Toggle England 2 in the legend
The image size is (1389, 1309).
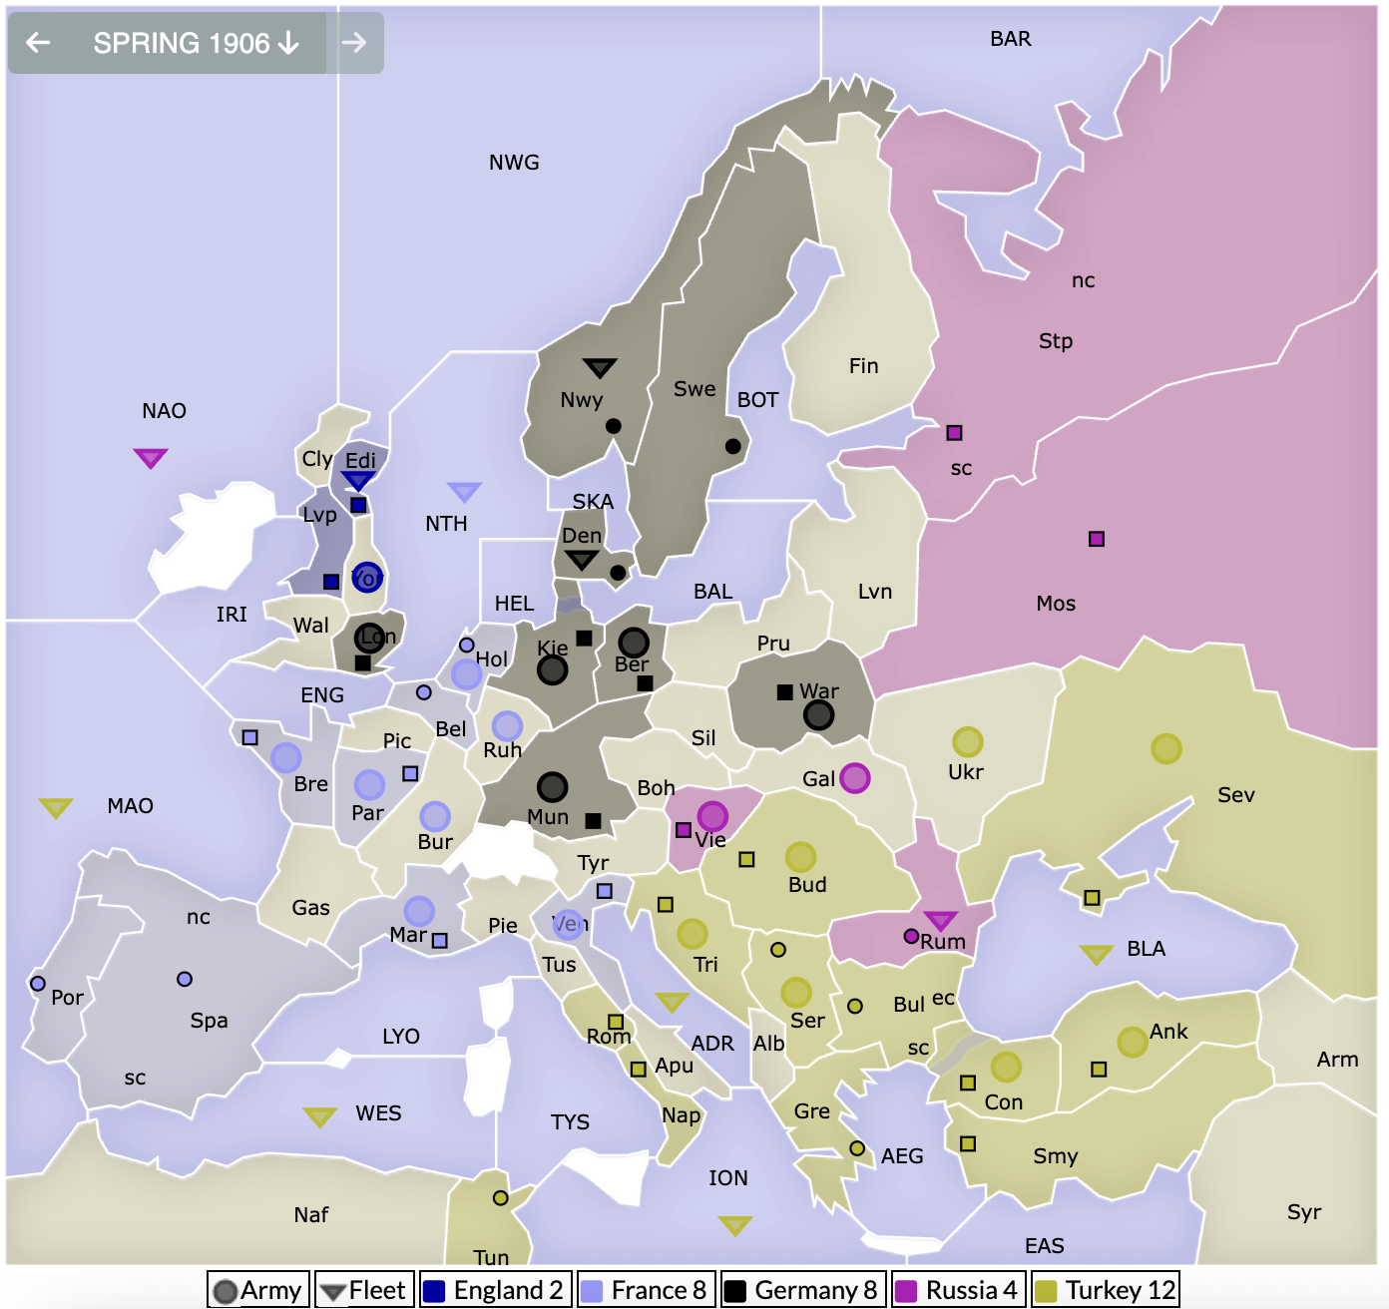pos(496,1290)
